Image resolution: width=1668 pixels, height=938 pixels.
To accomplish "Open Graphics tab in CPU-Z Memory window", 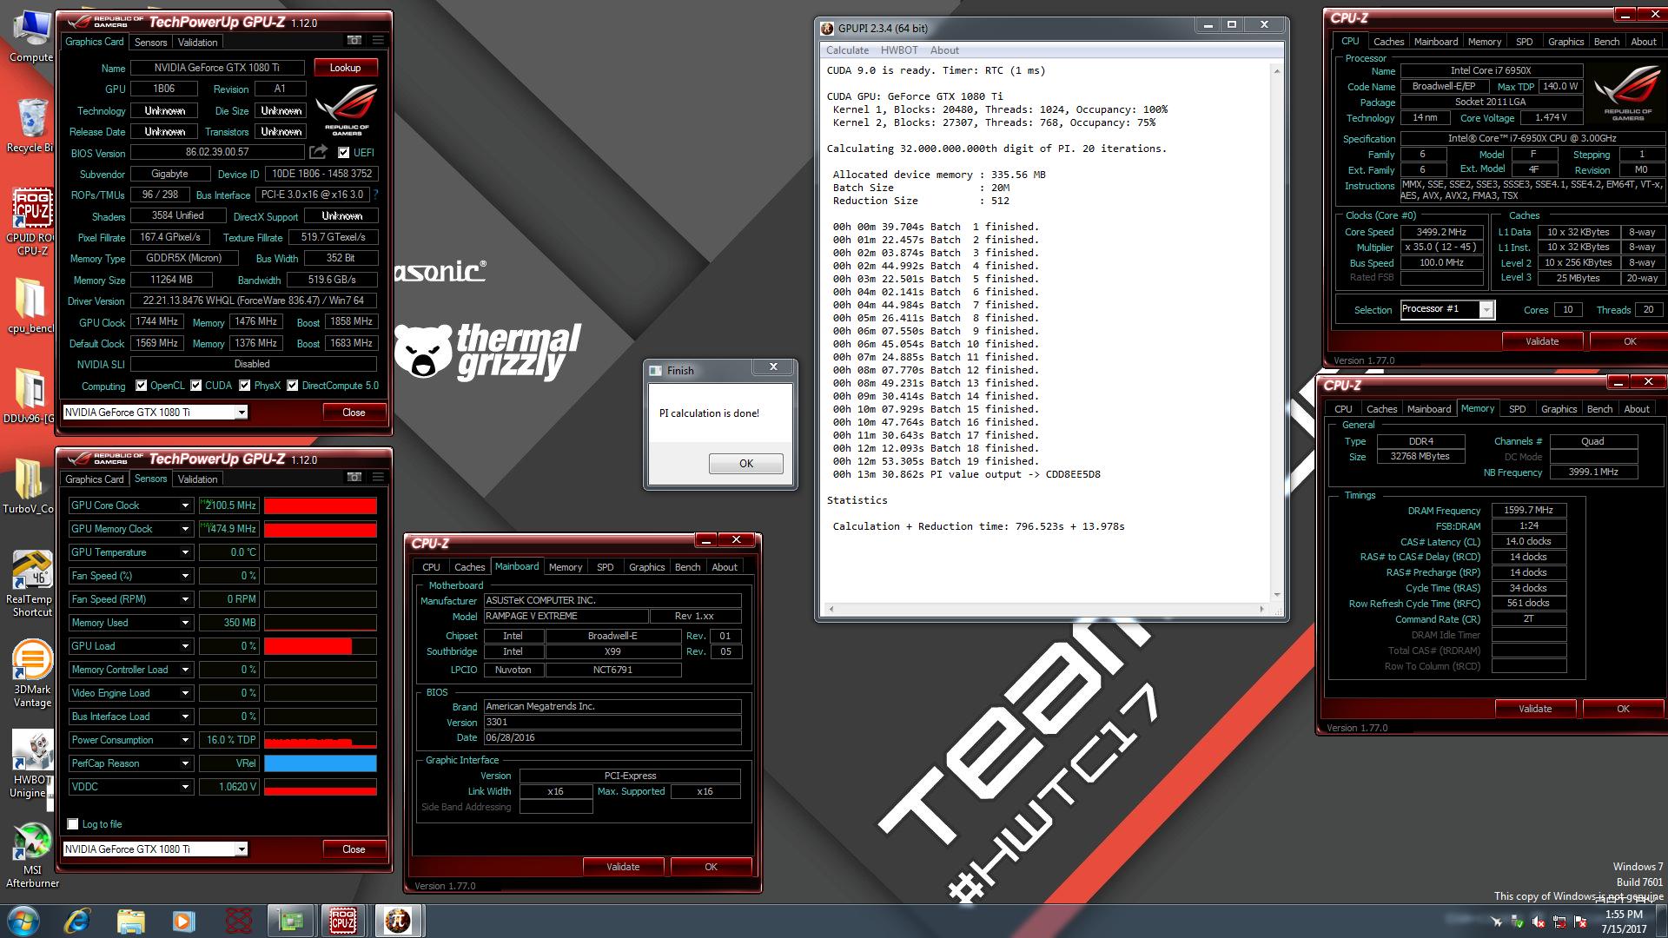I will pos(1559,409).
